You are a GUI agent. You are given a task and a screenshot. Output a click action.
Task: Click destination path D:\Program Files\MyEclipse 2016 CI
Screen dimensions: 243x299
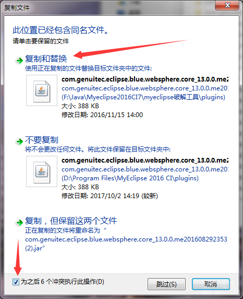click(x=130, y=178)
